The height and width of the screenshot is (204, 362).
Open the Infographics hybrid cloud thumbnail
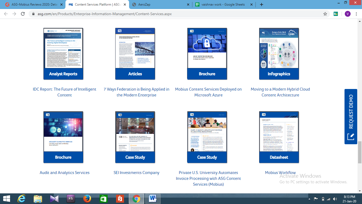click(x=279, y=54)
